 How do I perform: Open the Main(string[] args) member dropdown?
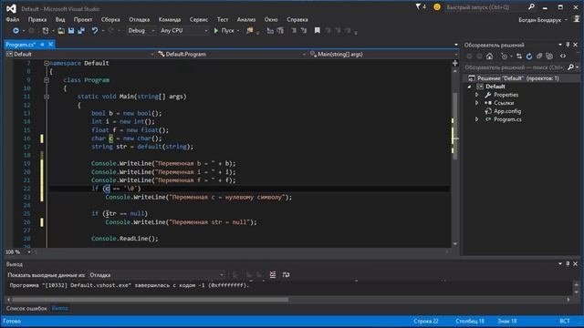[x=383, y=55]
